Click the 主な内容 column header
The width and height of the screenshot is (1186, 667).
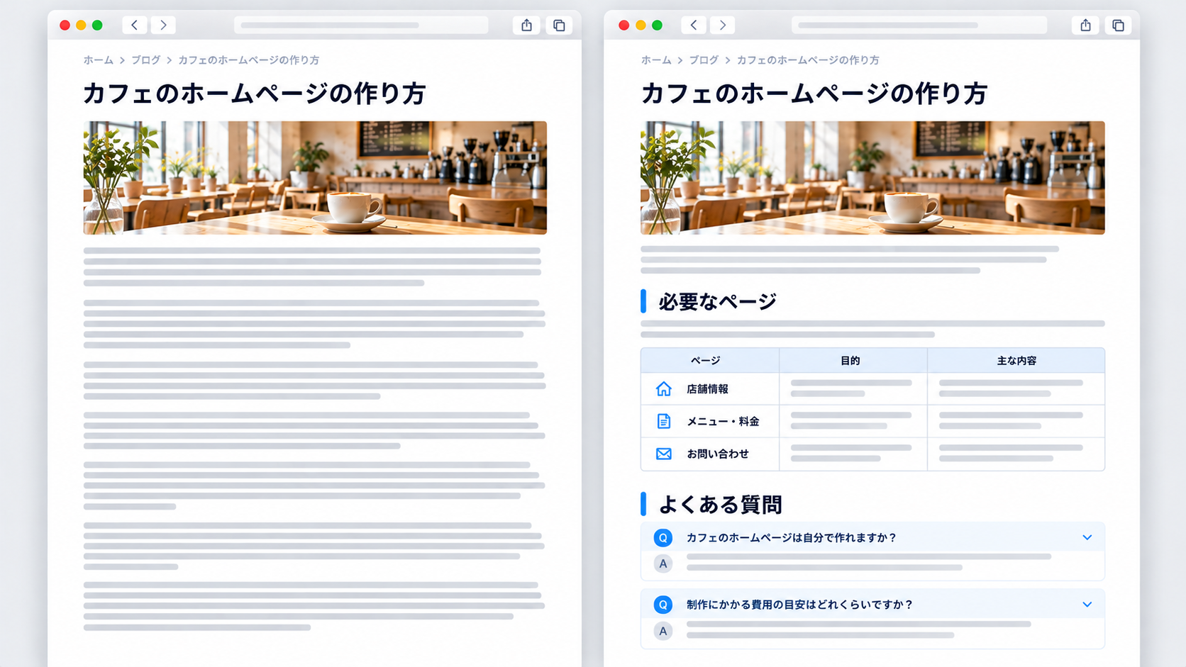pyautogui.click(x=1016, y=361)
